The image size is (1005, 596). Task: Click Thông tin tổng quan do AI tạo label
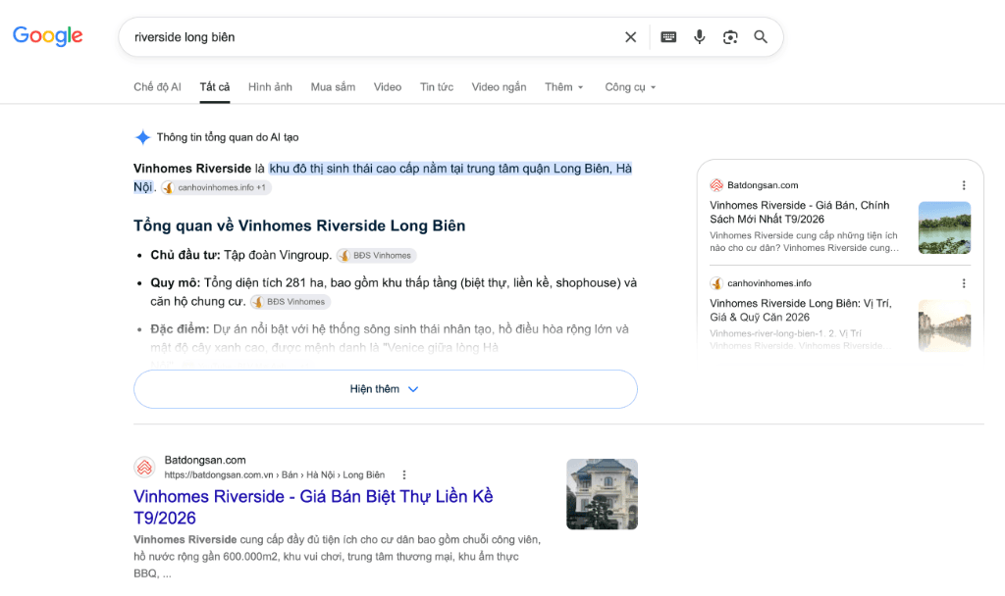228,137
